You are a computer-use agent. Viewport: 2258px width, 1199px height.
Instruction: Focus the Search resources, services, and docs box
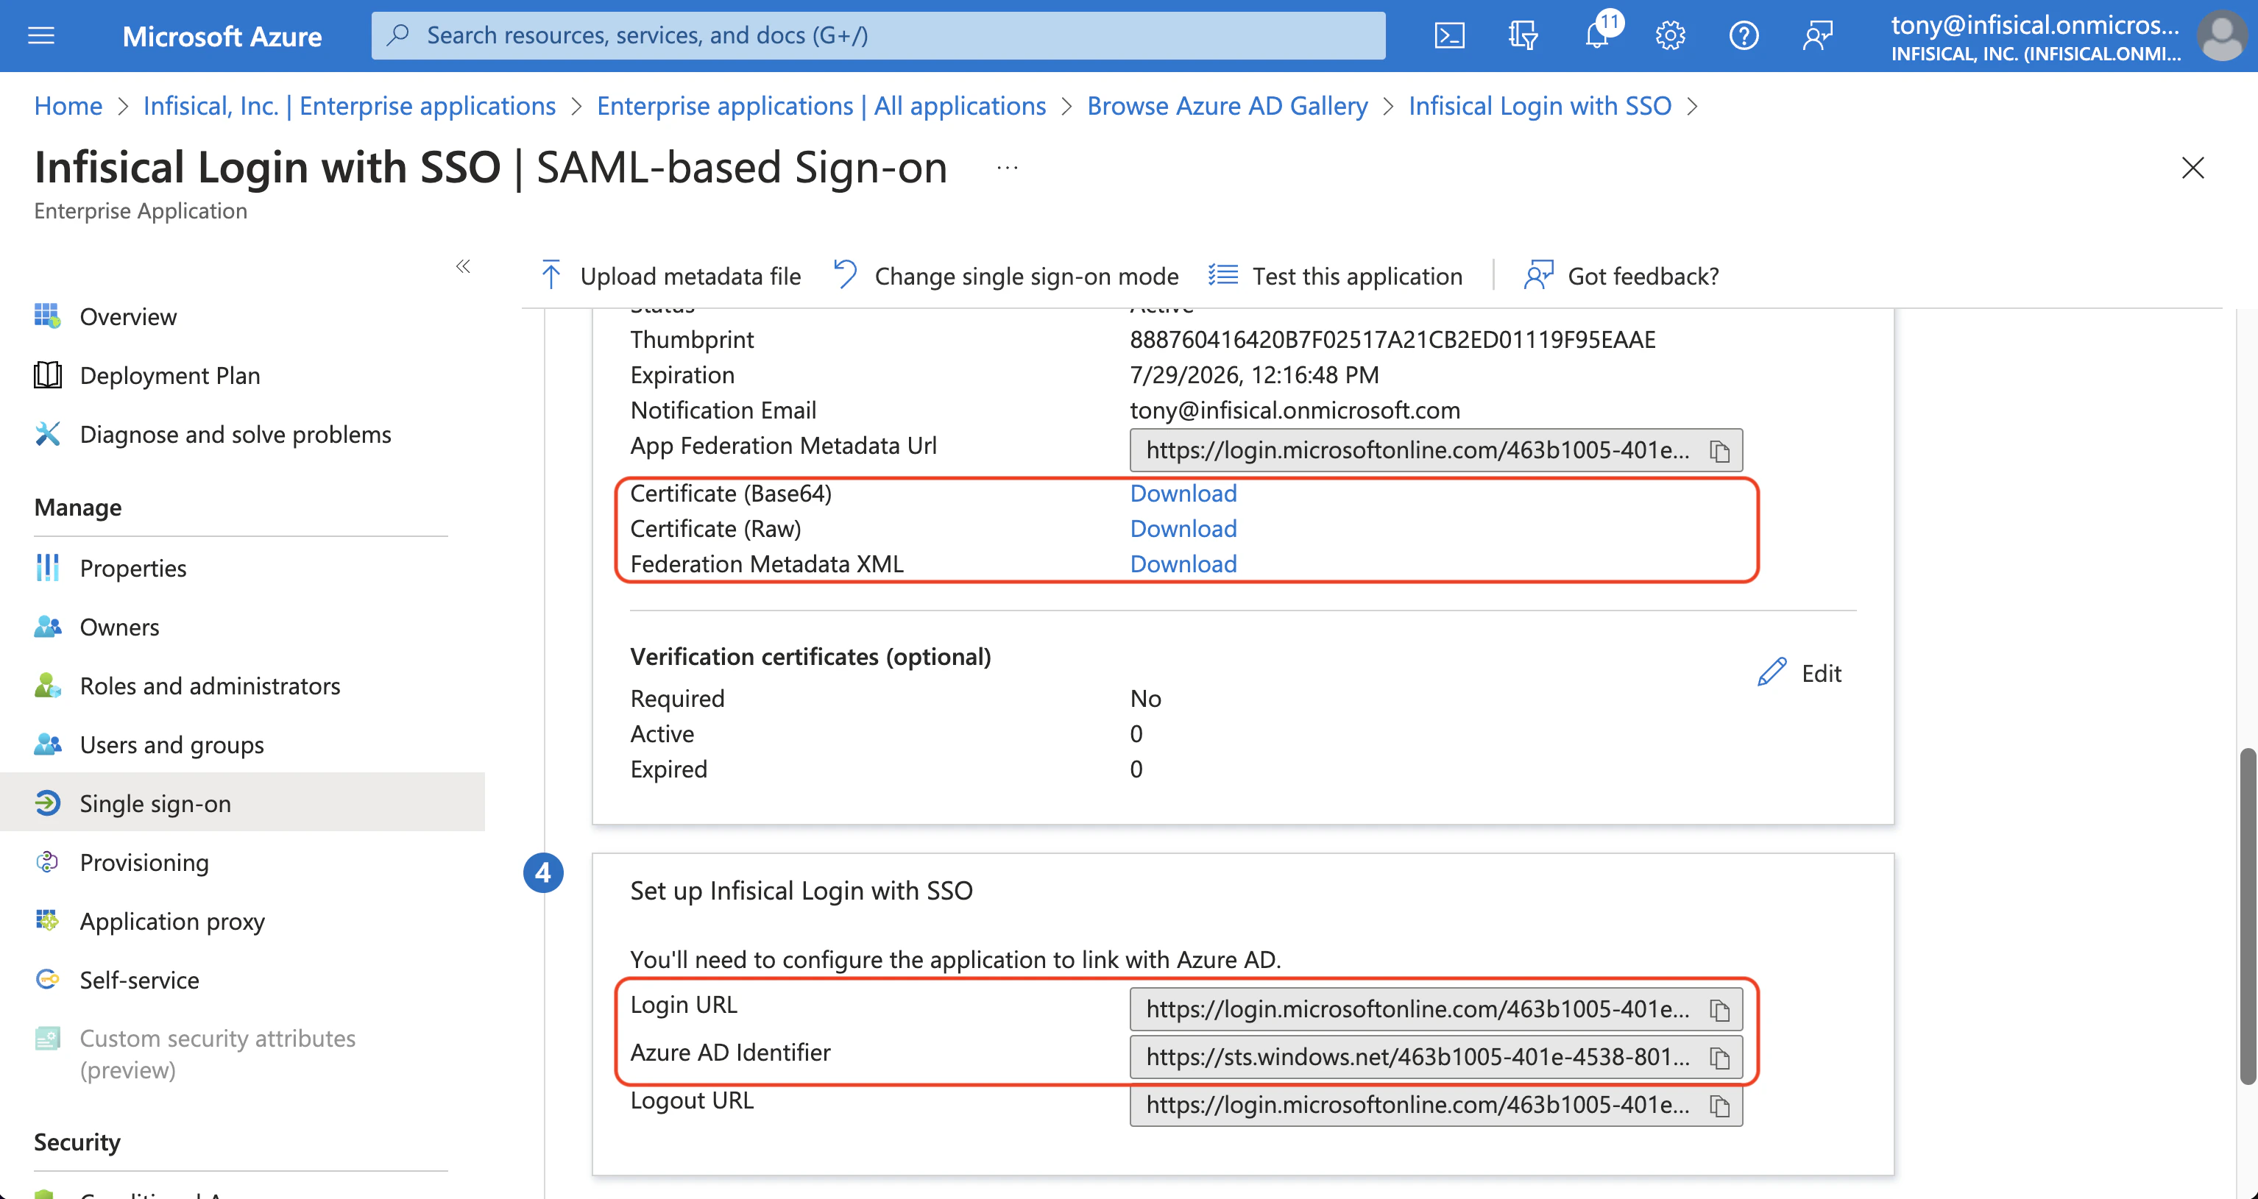878,35
